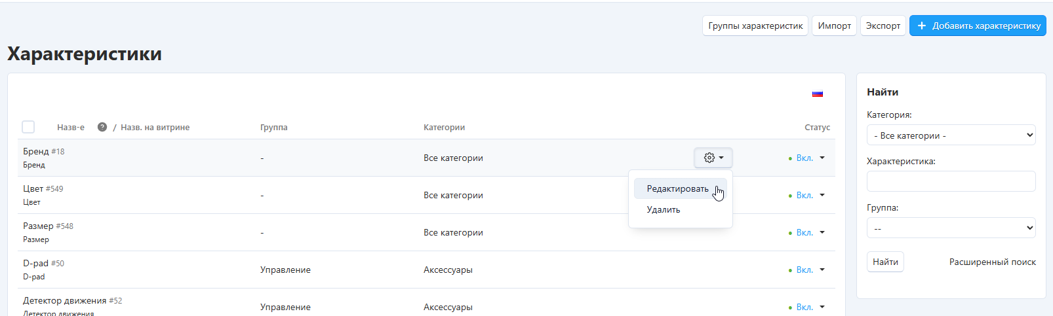The image size is (1053, 316).
Task: Select Редактировать from the context menu
Action: (677, 189)
